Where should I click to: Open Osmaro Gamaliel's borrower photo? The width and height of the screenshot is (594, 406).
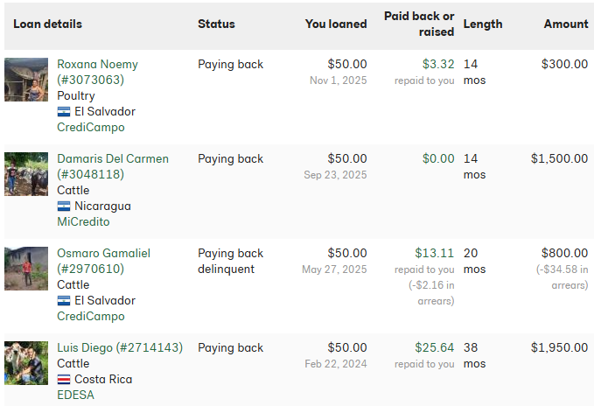tap(26, 269)
